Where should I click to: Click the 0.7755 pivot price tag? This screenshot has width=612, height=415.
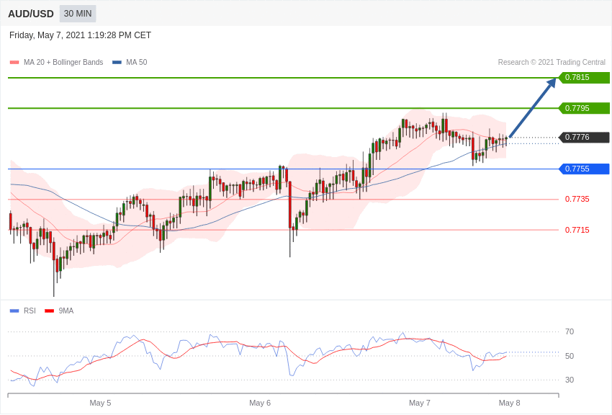584,169
